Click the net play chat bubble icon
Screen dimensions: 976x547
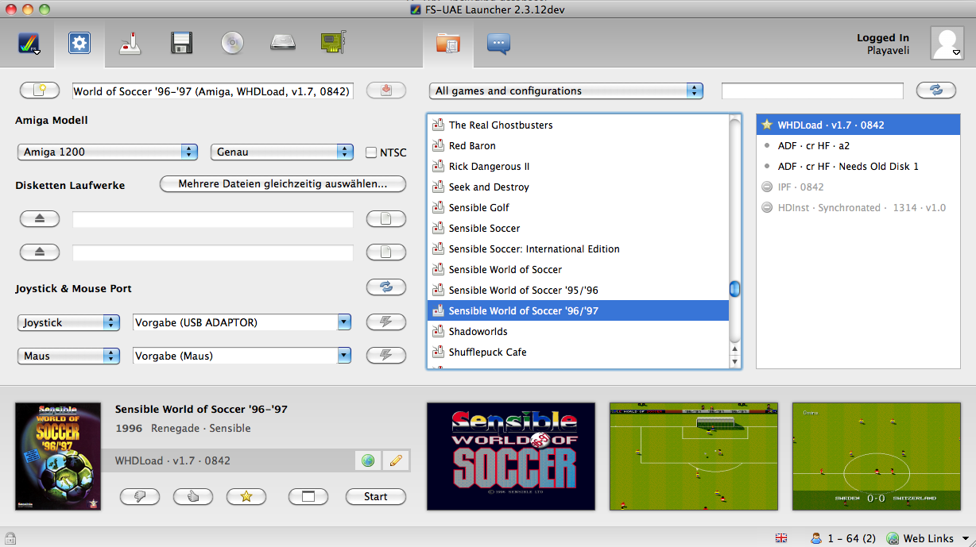pos(498,44)
